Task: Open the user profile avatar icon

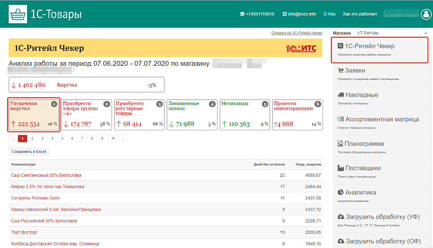Action: [425, 14]
